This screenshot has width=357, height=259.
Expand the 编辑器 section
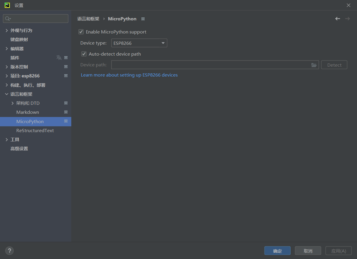[x=7, y=49]
